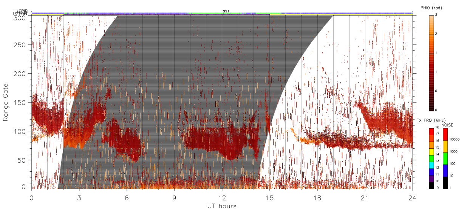Click the 1000 label in NOISE legend
This screenshot has height=214, width=464.
(453, 151)
